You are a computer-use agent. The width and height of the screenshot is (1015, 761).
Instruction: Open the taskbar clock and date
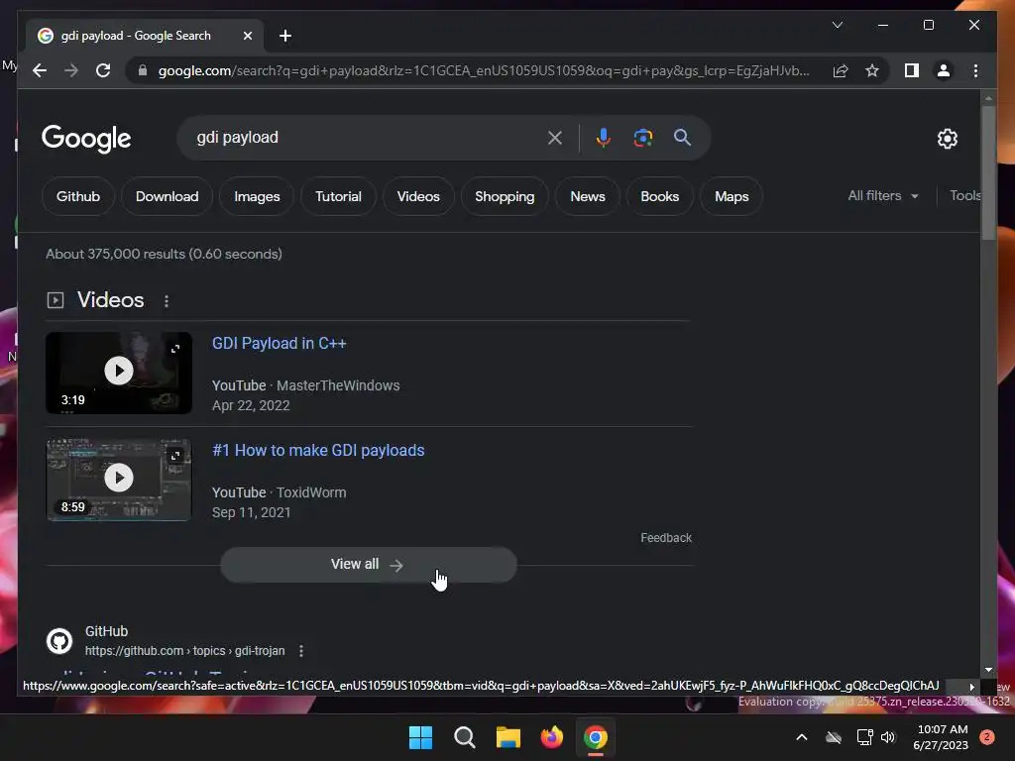tap(942, 737)
